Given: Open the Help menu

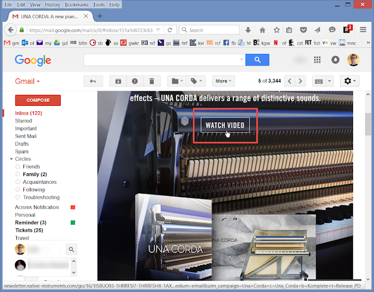Looking at the screenshot, I should (115, 5).
